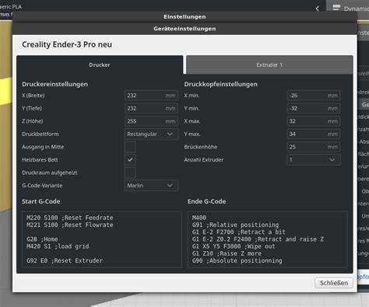The image size is (369, 307).
Task: Click the 'G1 Z10 ;Raise Z more' line
Action: click(227, 253)
